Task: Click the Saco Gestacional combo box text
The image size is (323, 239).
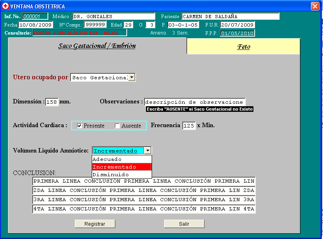Action: [99, 78]
